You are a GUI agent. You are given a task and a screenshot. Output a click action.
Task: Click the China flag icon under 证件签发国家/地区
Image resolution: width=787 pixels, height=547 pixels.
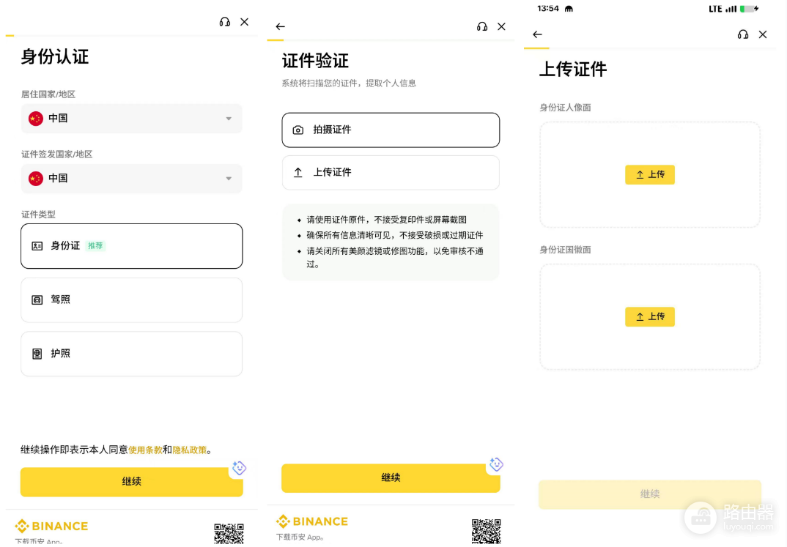36,179
